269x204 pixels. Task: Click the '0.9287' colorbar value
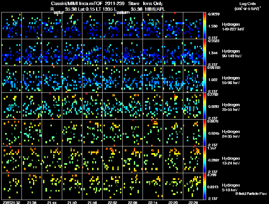click(x=214, y=107)
